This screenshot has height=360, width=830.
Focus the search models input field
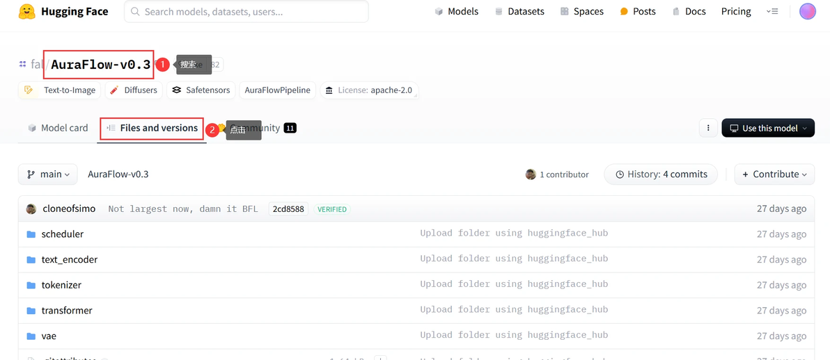[x=246, y=12]
